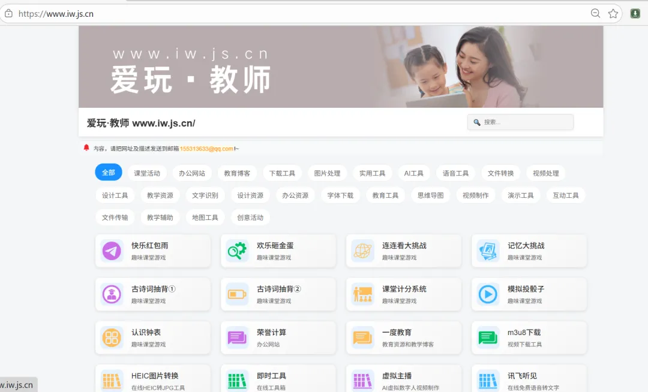Click the green gear-search icon for 欢乐砸金蛋

pos(237,251)
